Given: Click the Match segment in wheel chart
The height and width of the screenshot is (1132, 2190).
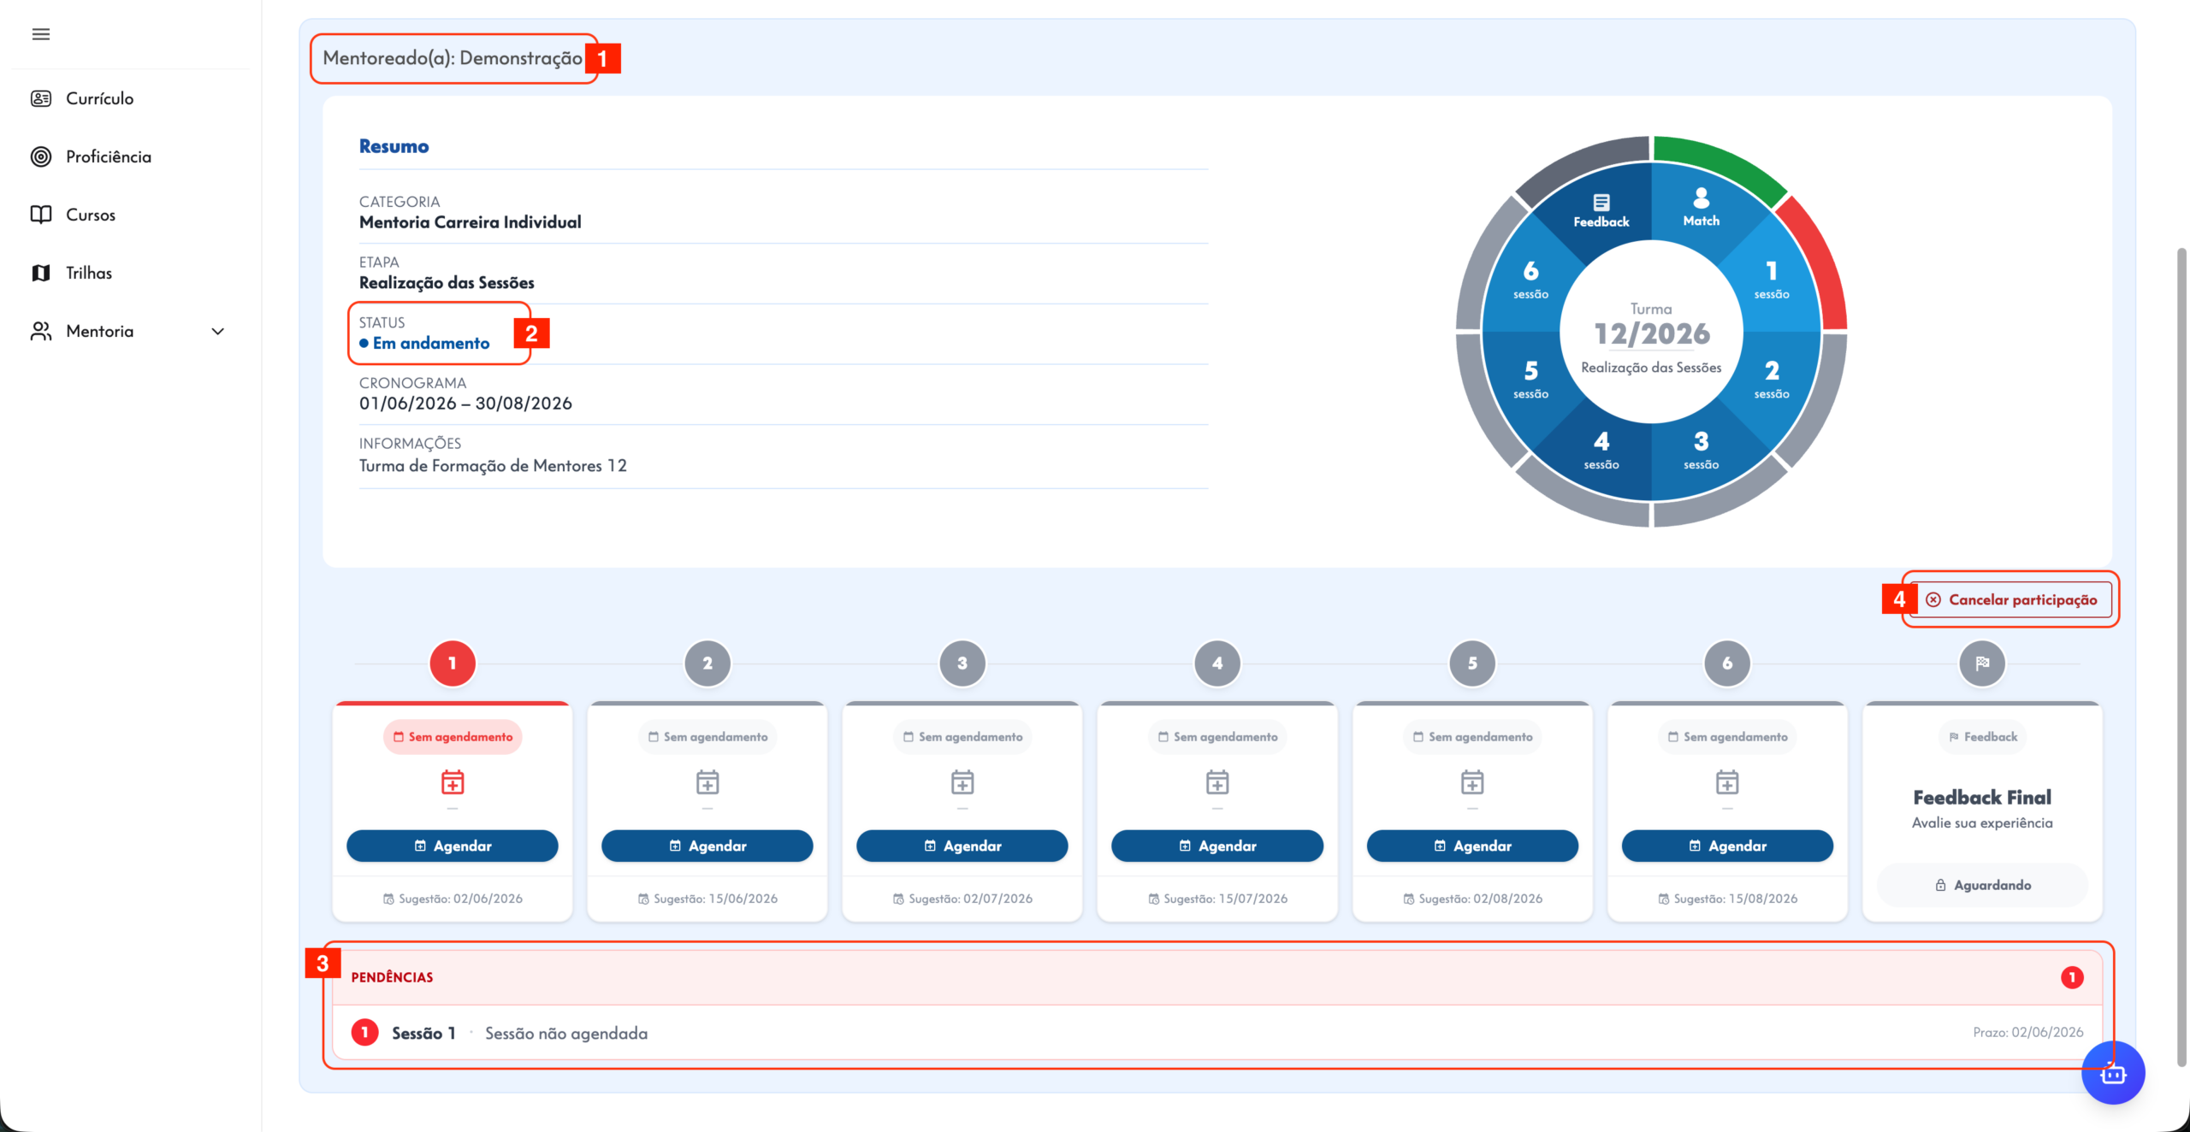Looking at the screenshot, I should (x=1702, y=207).
